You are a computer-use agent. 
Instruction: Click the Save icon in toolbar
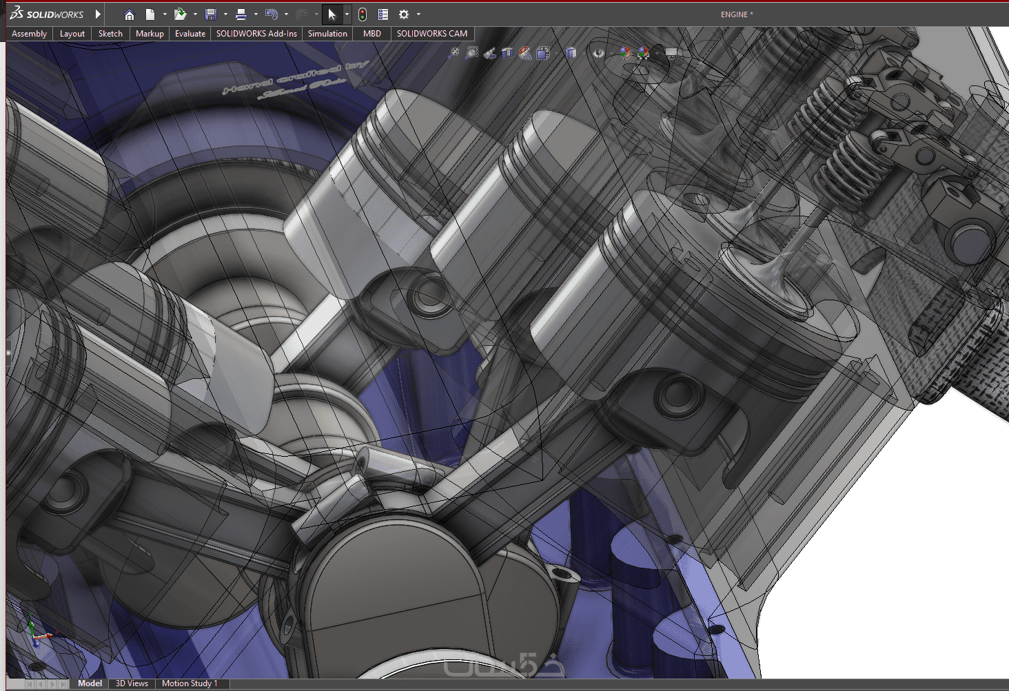pos(211,14)
